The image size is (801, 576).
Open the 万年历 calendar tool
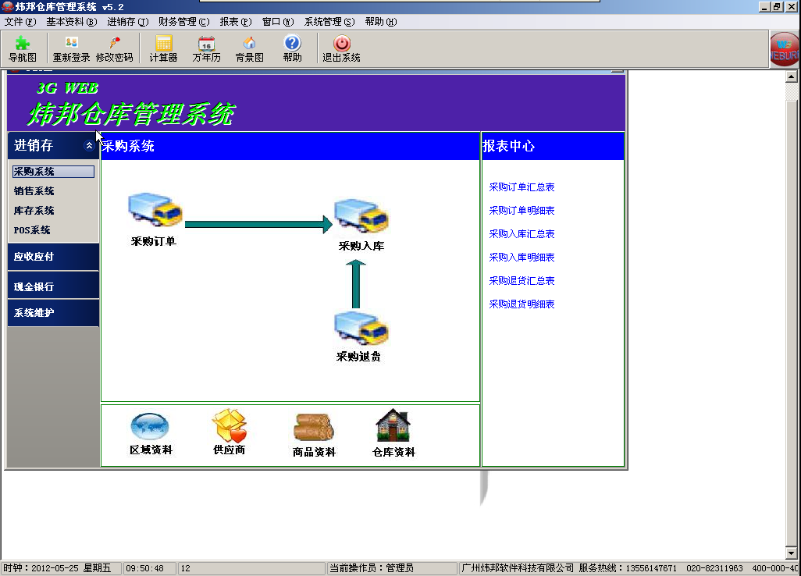pos(206,49)
